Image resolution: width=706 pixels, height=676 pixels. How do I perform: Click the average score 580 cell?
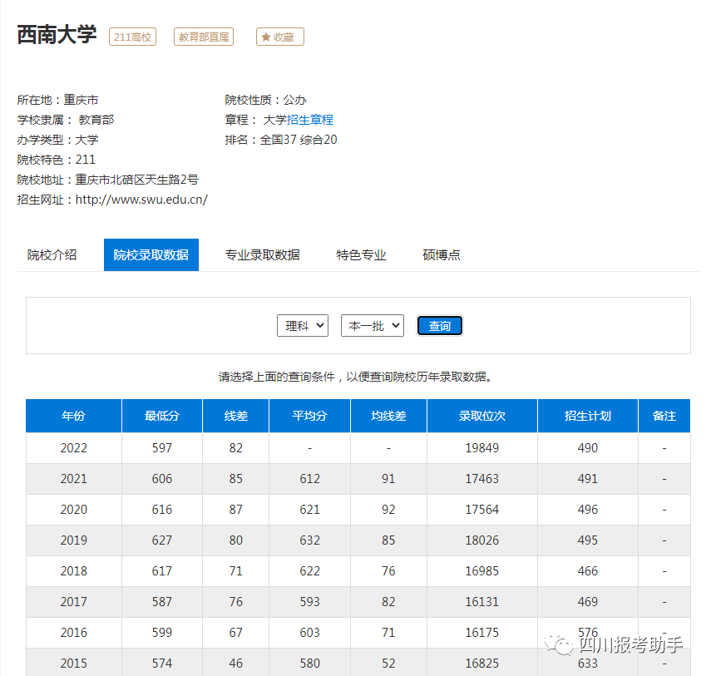(x=310, y=663)
